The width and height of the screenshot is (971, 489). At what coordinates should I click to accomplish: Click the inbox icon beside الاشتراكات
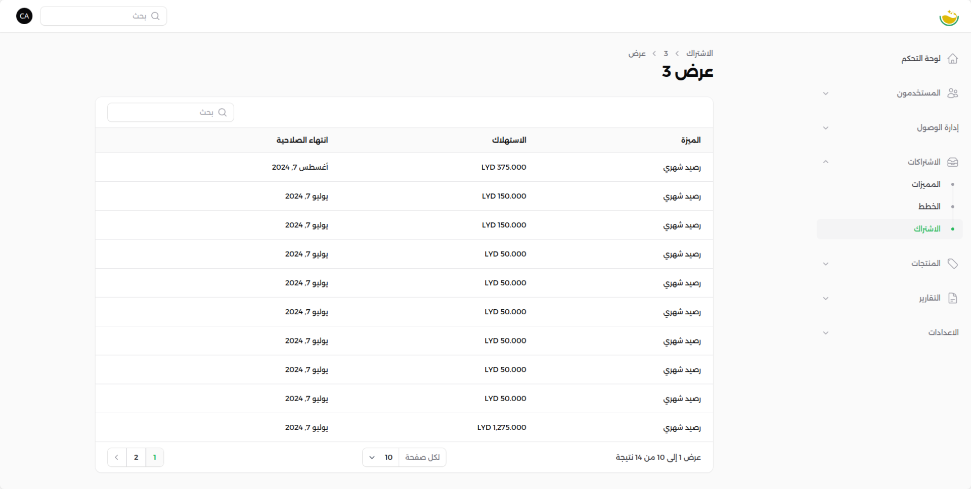[953, 162]
